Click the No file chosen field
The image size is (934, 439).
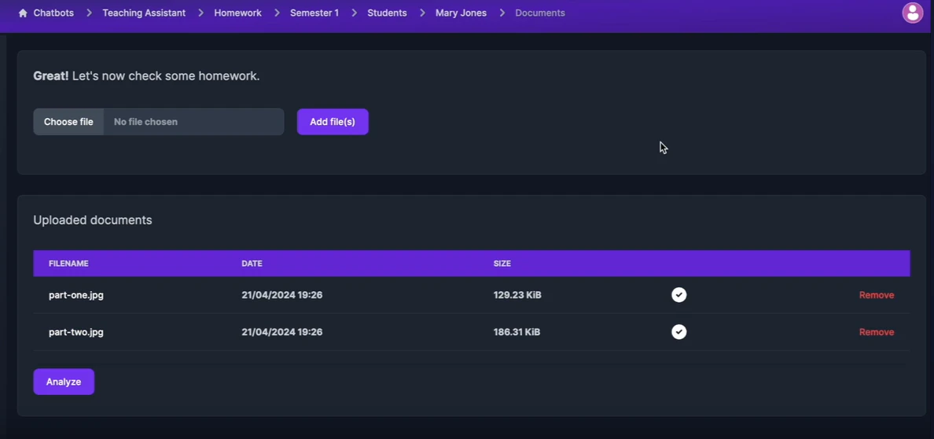pos(193,122)
